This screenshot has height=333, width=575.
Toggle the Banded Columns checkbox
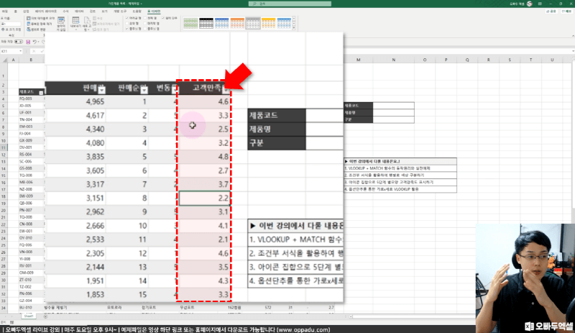pos(145,29)
